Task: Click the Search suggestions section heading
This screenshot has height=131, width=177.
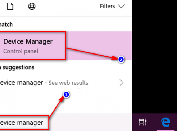Action: coord(17,67)
